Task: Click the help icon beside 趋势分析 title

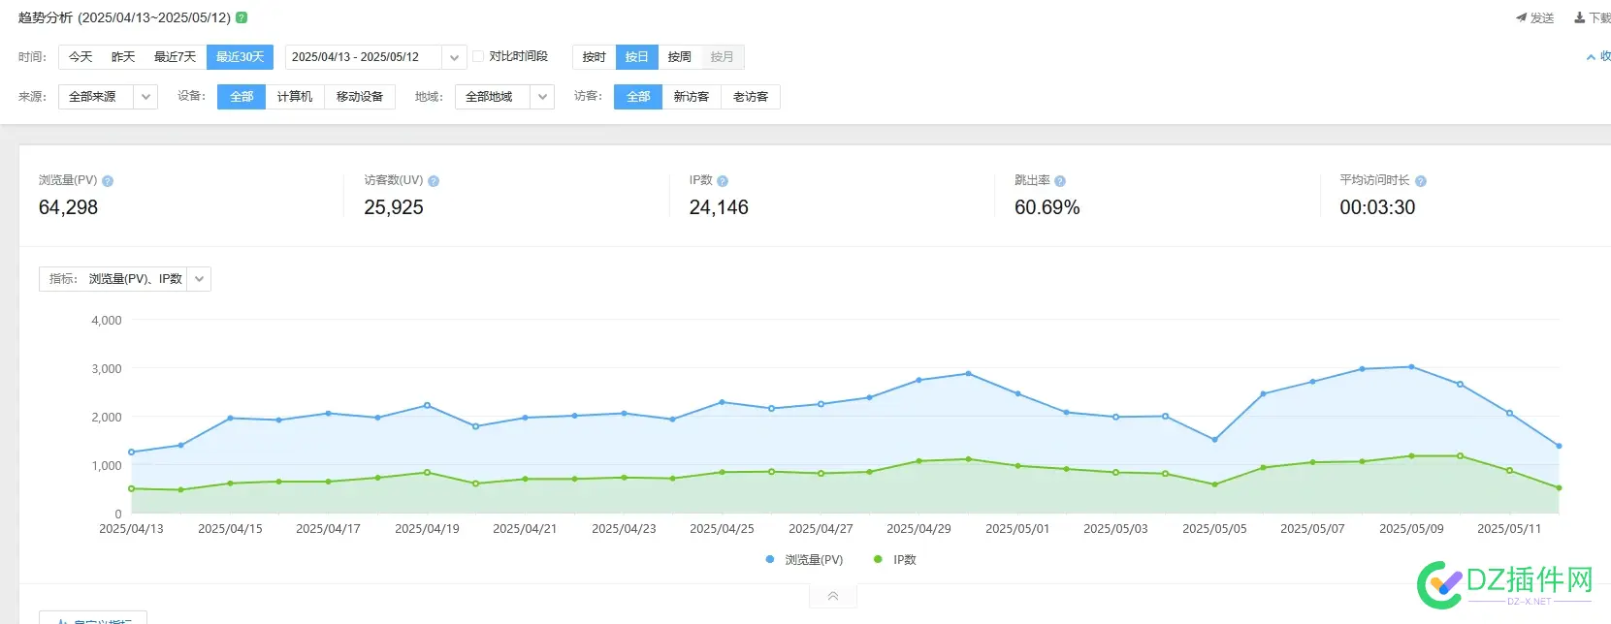Action: pyautogui.click(x=242, y=17)
